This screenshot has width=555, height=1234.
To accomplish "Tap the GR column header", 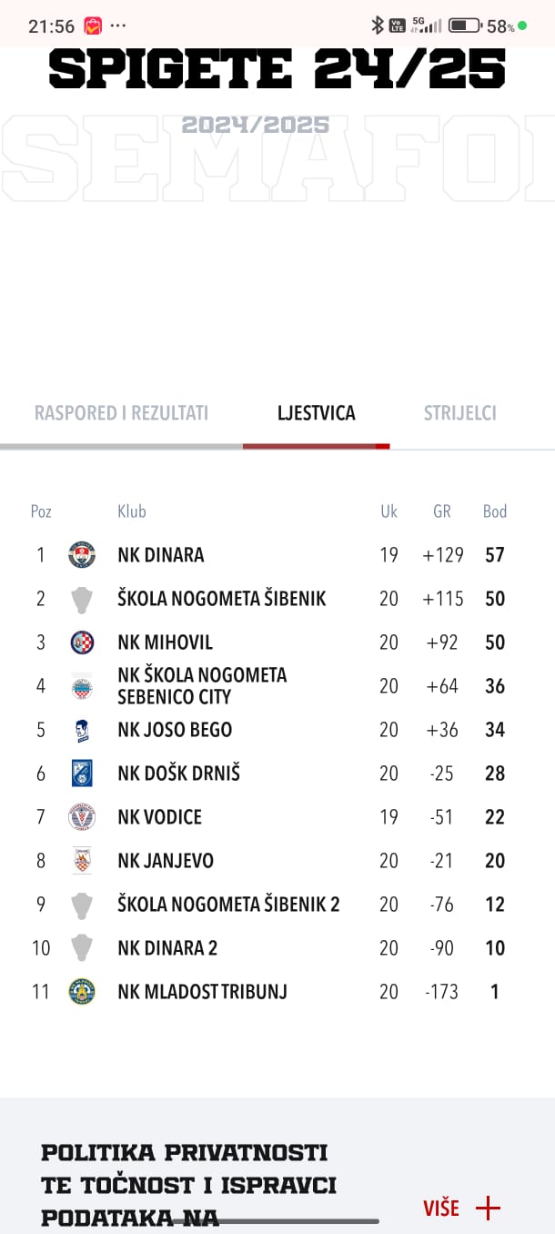I will coord(442,511).
